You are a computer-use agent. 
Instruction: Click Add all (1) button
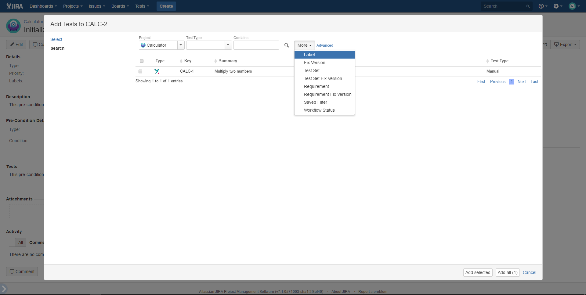coord(508,272)
